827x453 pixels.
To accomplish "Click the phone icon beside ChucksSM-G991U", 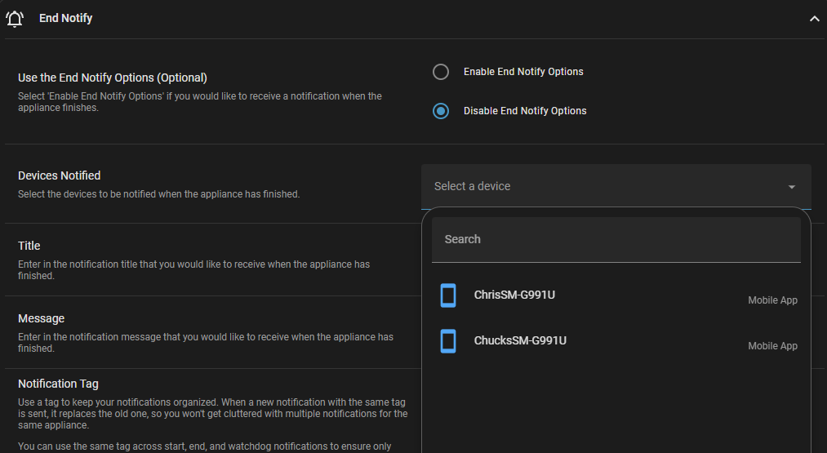I will pyautogui.click(x=448, y=341).
